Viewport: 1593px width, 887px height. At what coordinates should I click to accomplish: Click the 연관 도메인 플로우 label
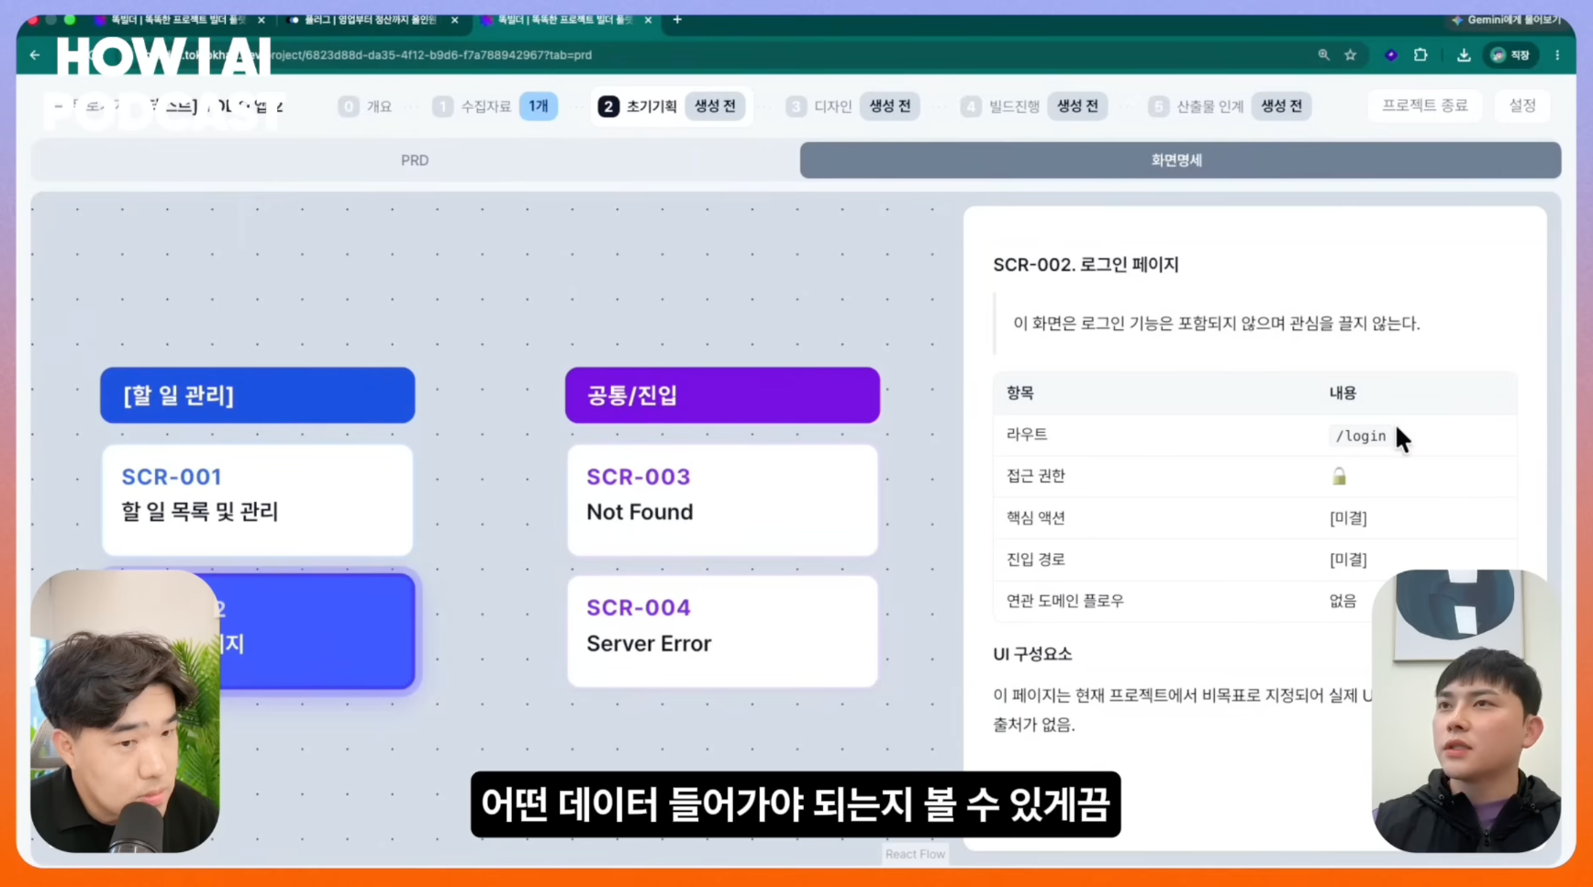[x=1064, y=601]
